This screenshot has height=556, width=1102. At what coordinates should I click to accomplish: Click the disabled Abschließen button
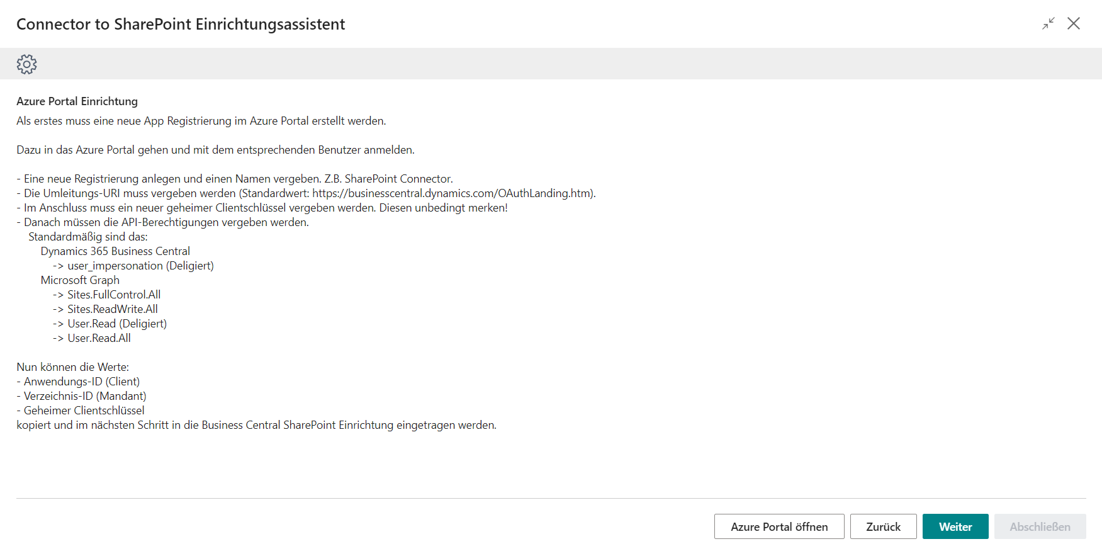[x=1040, y=526]
